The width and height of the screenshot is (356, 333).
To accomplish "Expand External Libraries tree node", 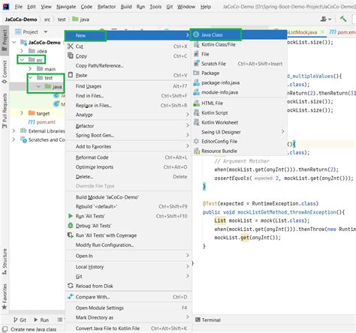I will (14, 130).
